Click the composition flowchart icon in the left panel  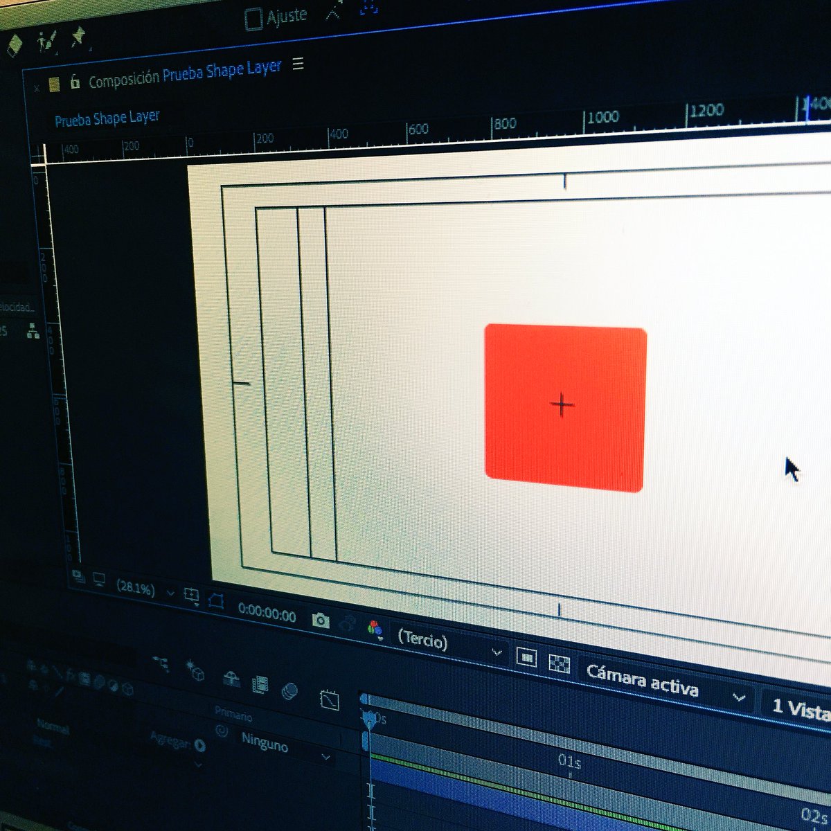(x=33, y=332)
